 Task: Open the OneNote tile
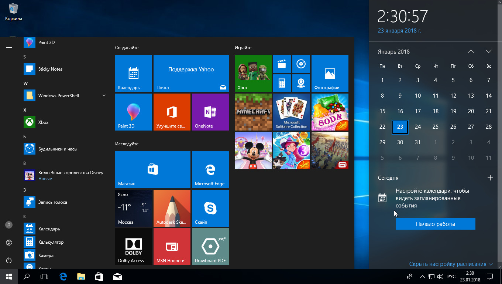(x=210, y=112)
